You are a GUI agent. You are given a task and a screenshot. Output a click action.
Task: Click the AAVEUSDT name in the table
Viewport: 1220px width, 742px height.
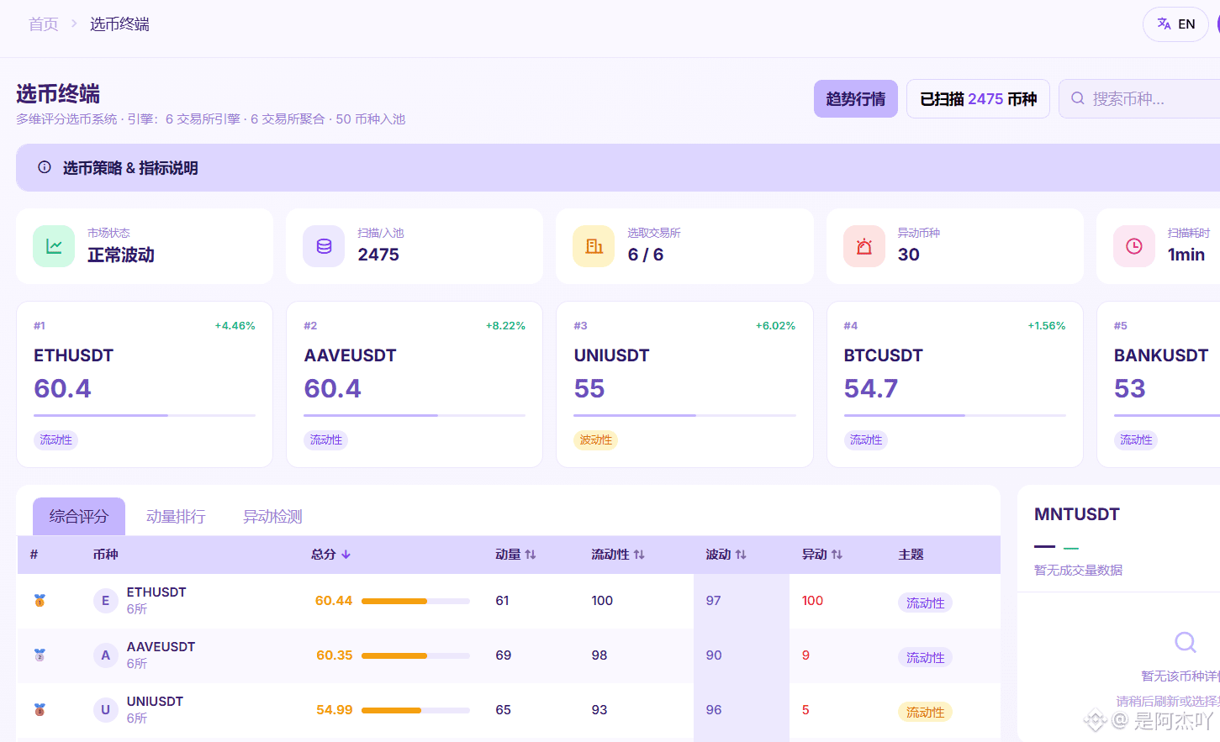(161, 647)
